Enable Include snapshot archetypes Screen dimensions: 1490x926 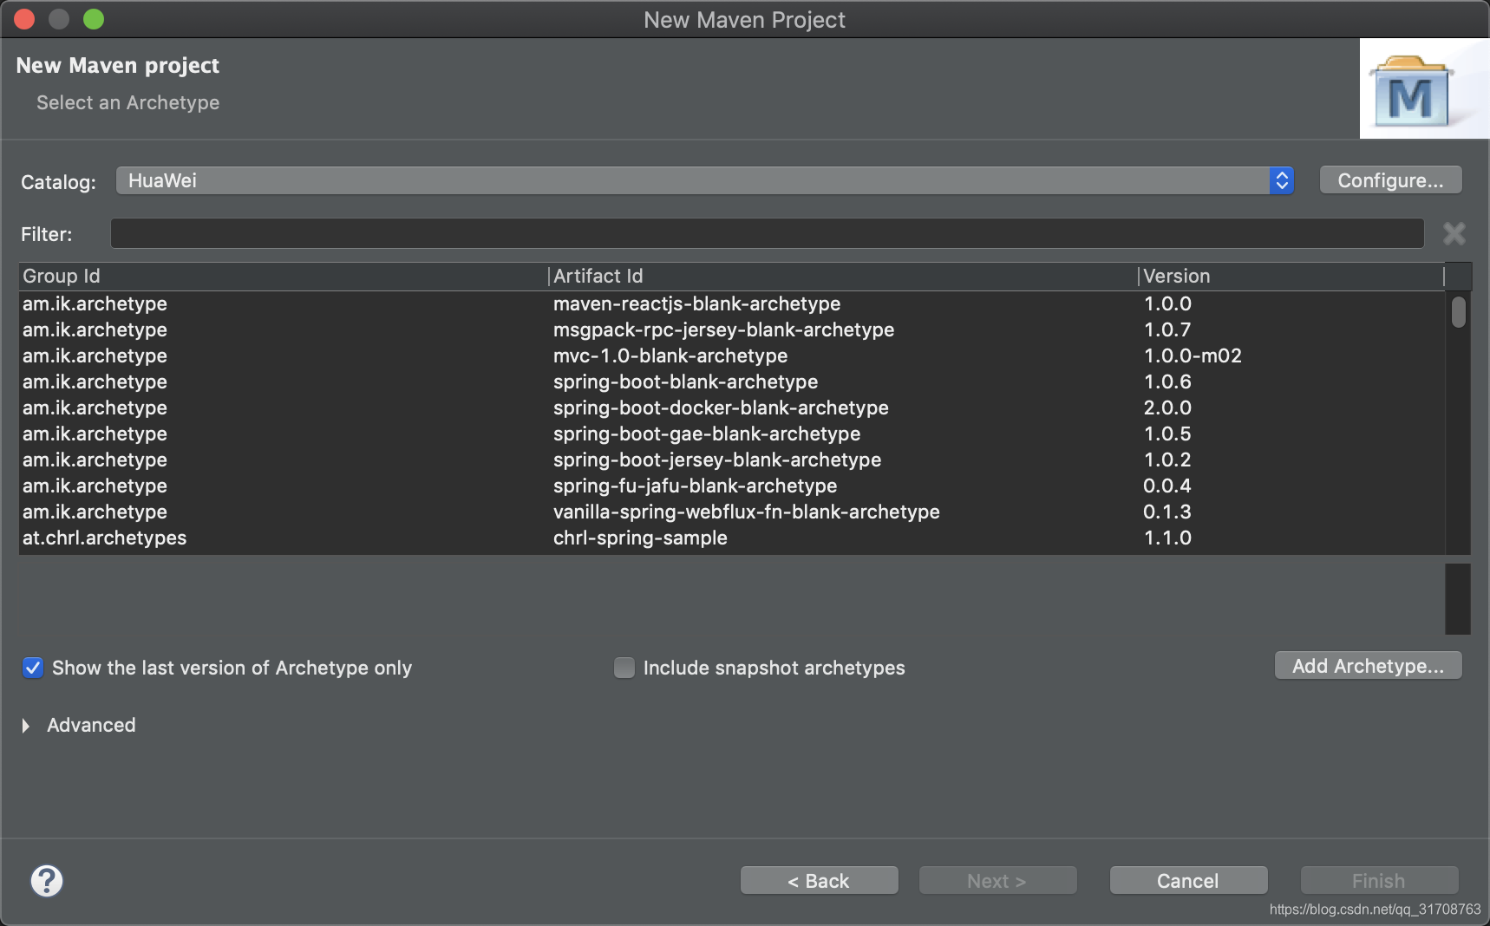[x=624, y=668]
